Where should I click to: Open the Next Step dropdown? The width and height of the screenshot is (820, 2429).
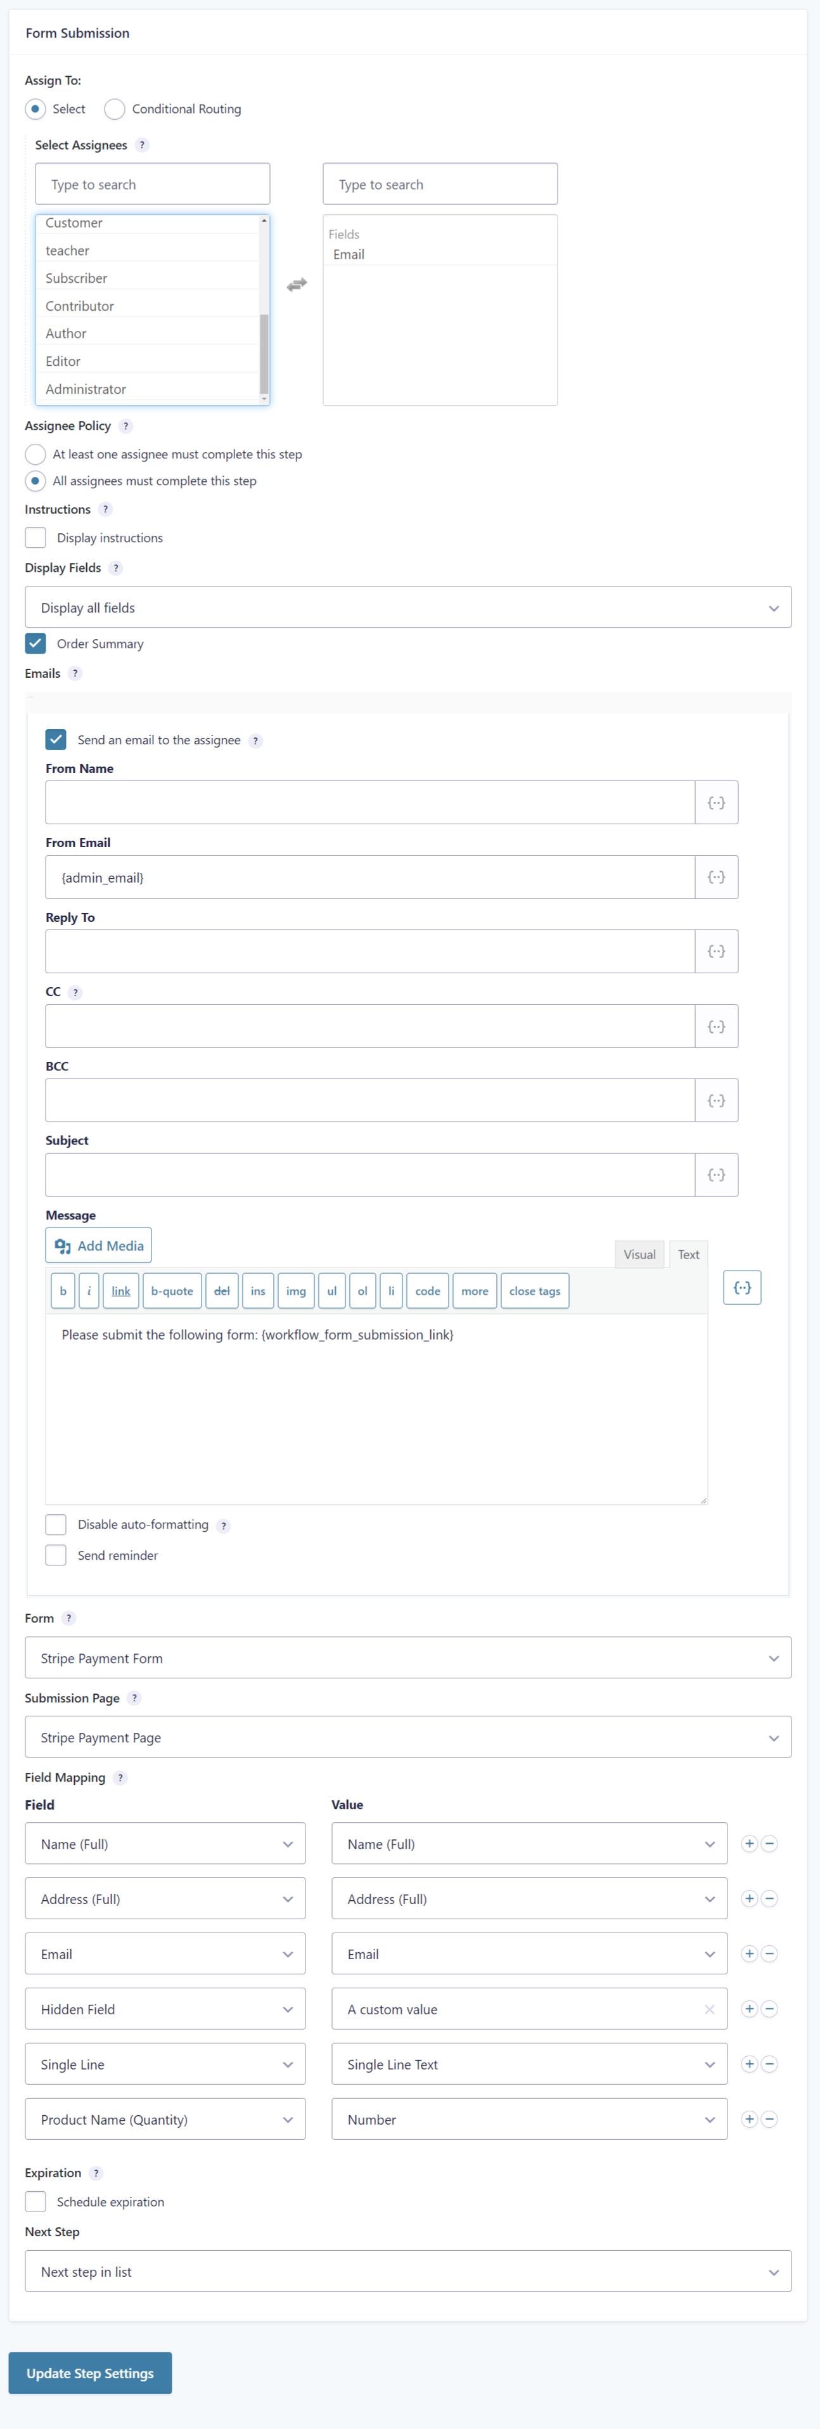click(408, 2272)
